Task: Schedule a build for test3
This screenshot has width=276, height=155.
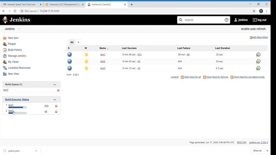Action: click(x=258, y=68)
